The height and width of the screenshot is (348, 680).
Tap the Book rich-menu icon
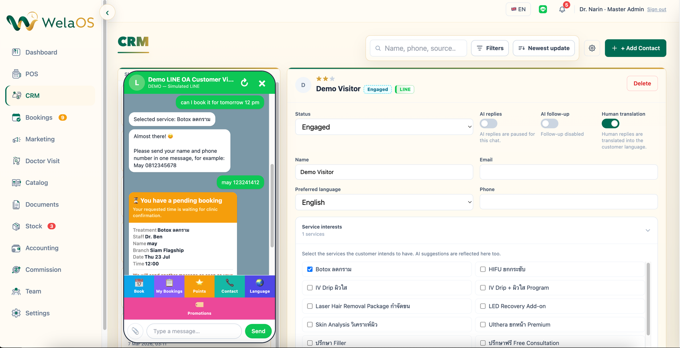coord(139,286)
